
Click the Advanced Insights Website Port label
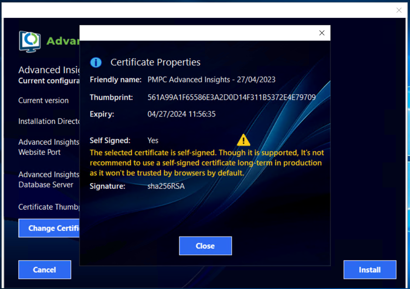48,147
